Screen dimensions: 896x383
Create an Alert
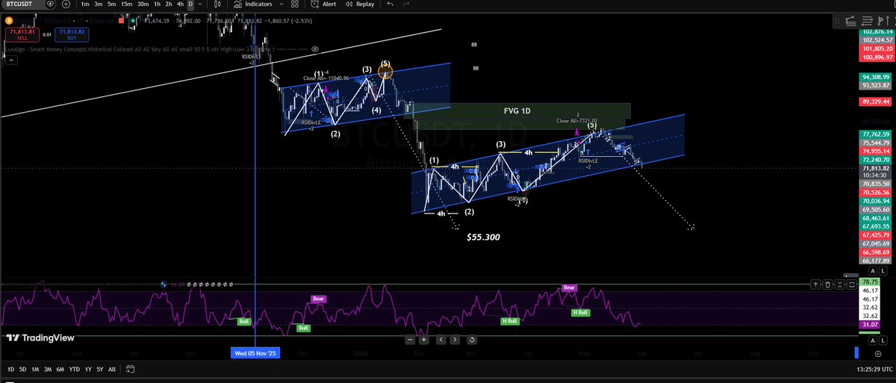pyautogui.click(x=323, y=4)
